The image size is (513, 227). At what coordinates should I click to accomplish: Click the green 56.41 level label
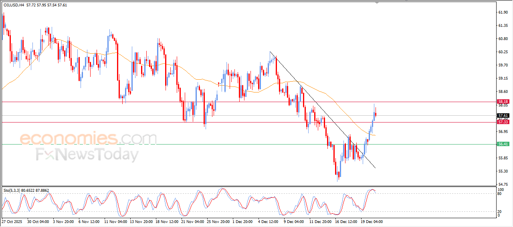tap(503, 144)
